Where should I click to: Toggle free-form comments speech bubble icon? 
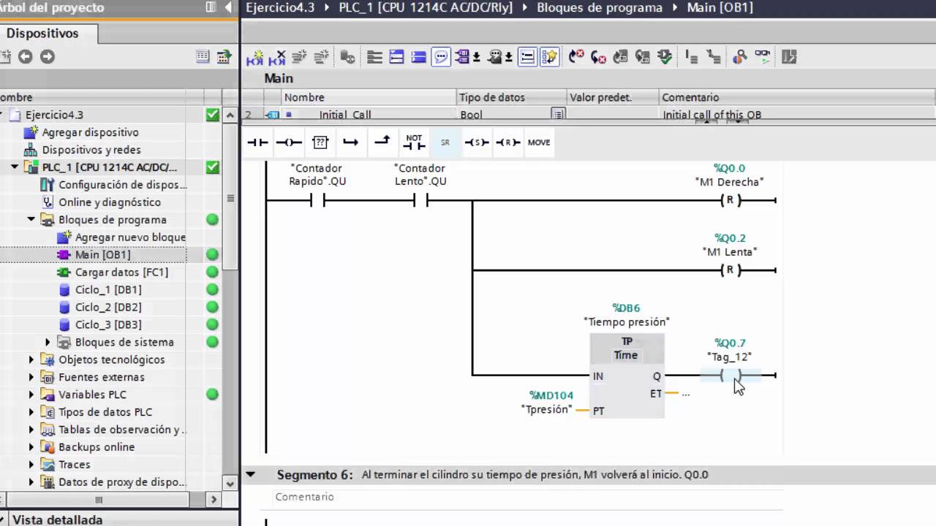[x=441, y=57]
